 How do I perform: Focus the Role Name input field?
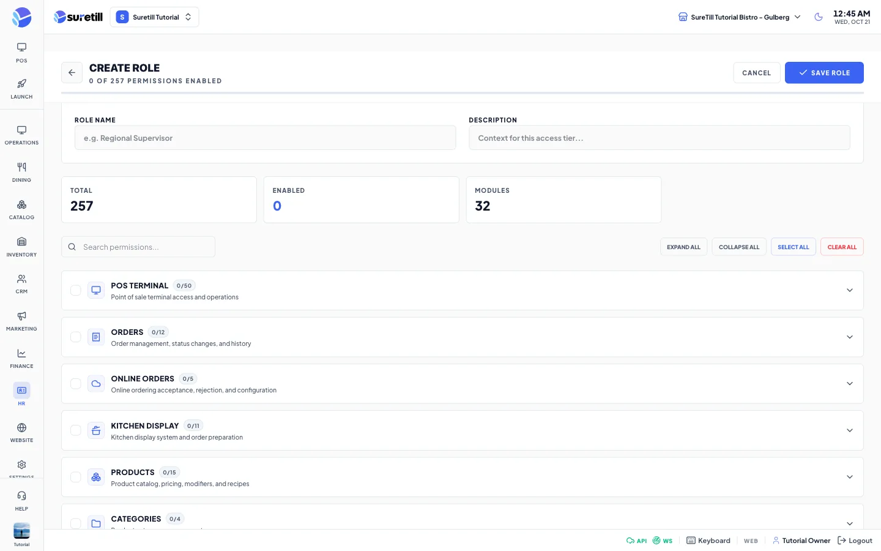click(x=265, y=138)
